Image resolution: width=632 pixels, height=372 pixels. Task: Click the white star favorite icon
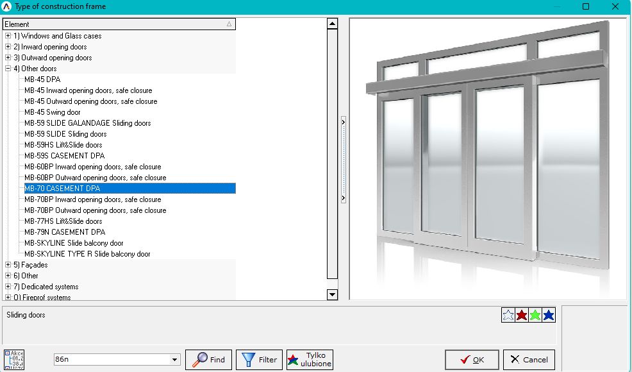(x=508, y=315)
